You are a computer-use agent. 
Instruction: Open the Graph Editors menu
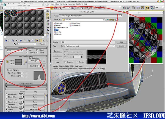(x=55, y=4)
